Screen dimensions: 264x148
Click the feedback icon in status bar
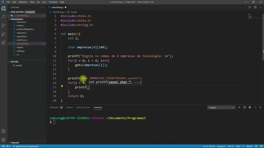256,146
